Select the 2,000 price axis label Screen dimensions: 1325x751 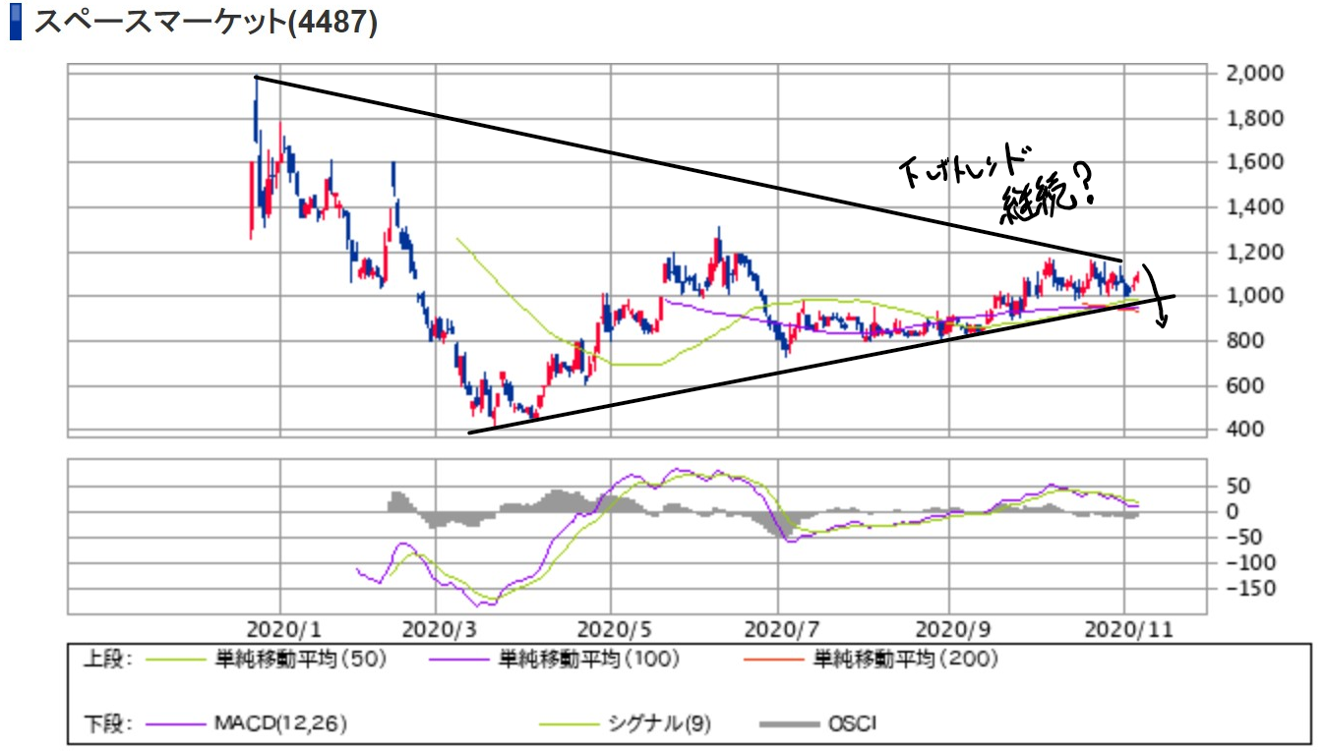(x=1254, y=73)
